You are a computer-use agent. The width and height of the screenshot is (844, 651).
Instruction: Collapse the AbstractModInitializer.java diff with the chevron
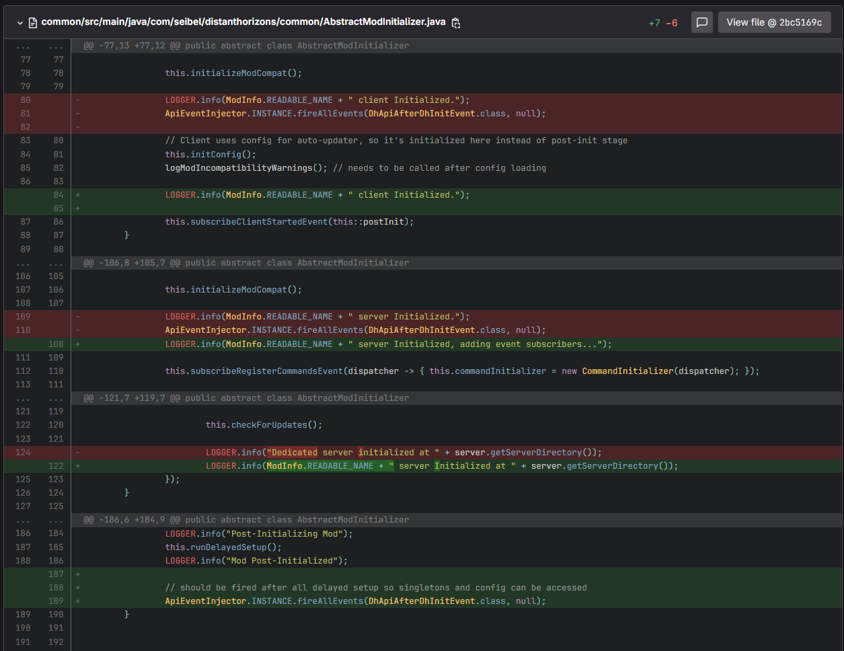pyautogui.click(x=20, y=22)
